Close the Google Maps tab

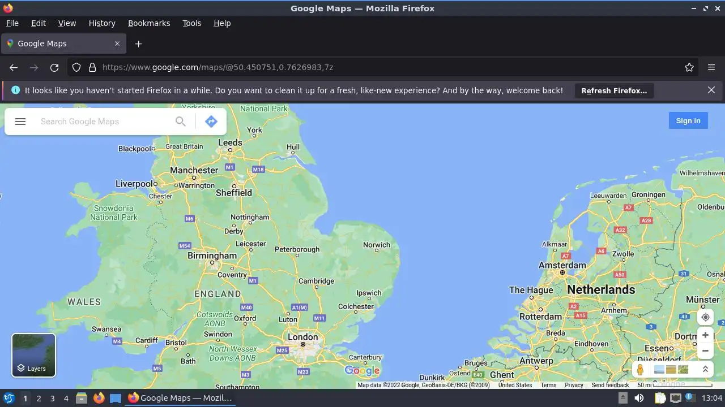point(117,44)
